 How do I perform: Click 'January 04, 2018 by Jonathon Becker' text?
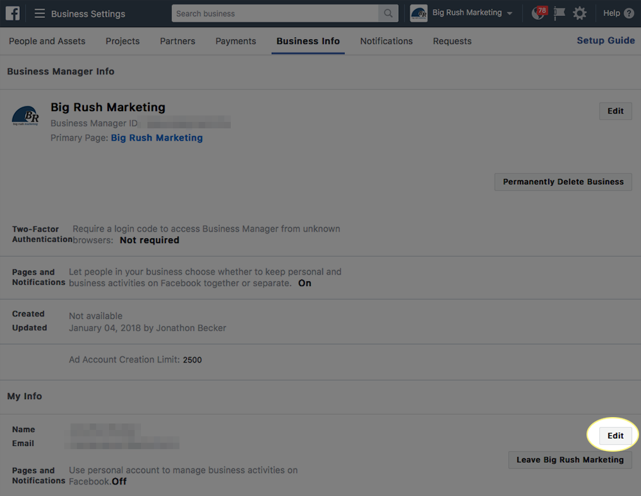[147, 328]
